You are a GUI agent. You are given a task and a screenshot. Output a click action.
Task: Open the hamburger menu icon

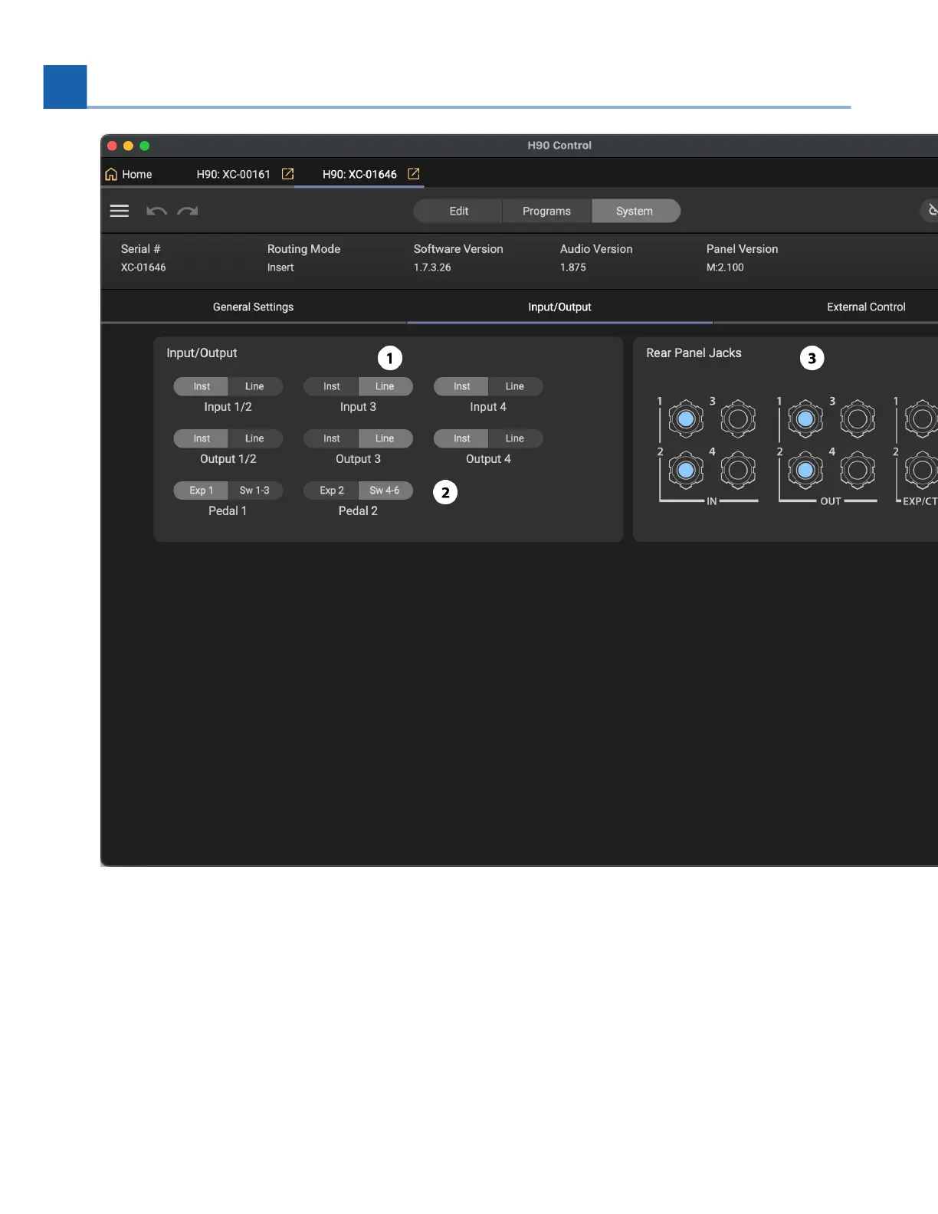120,211
